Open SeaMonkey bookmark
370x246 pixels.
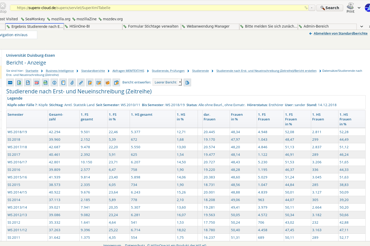pyautogui.click(x=33, y=19)
